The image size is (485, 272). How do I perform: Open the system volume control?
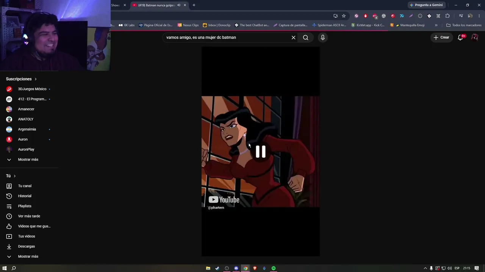tap(449, 268)
